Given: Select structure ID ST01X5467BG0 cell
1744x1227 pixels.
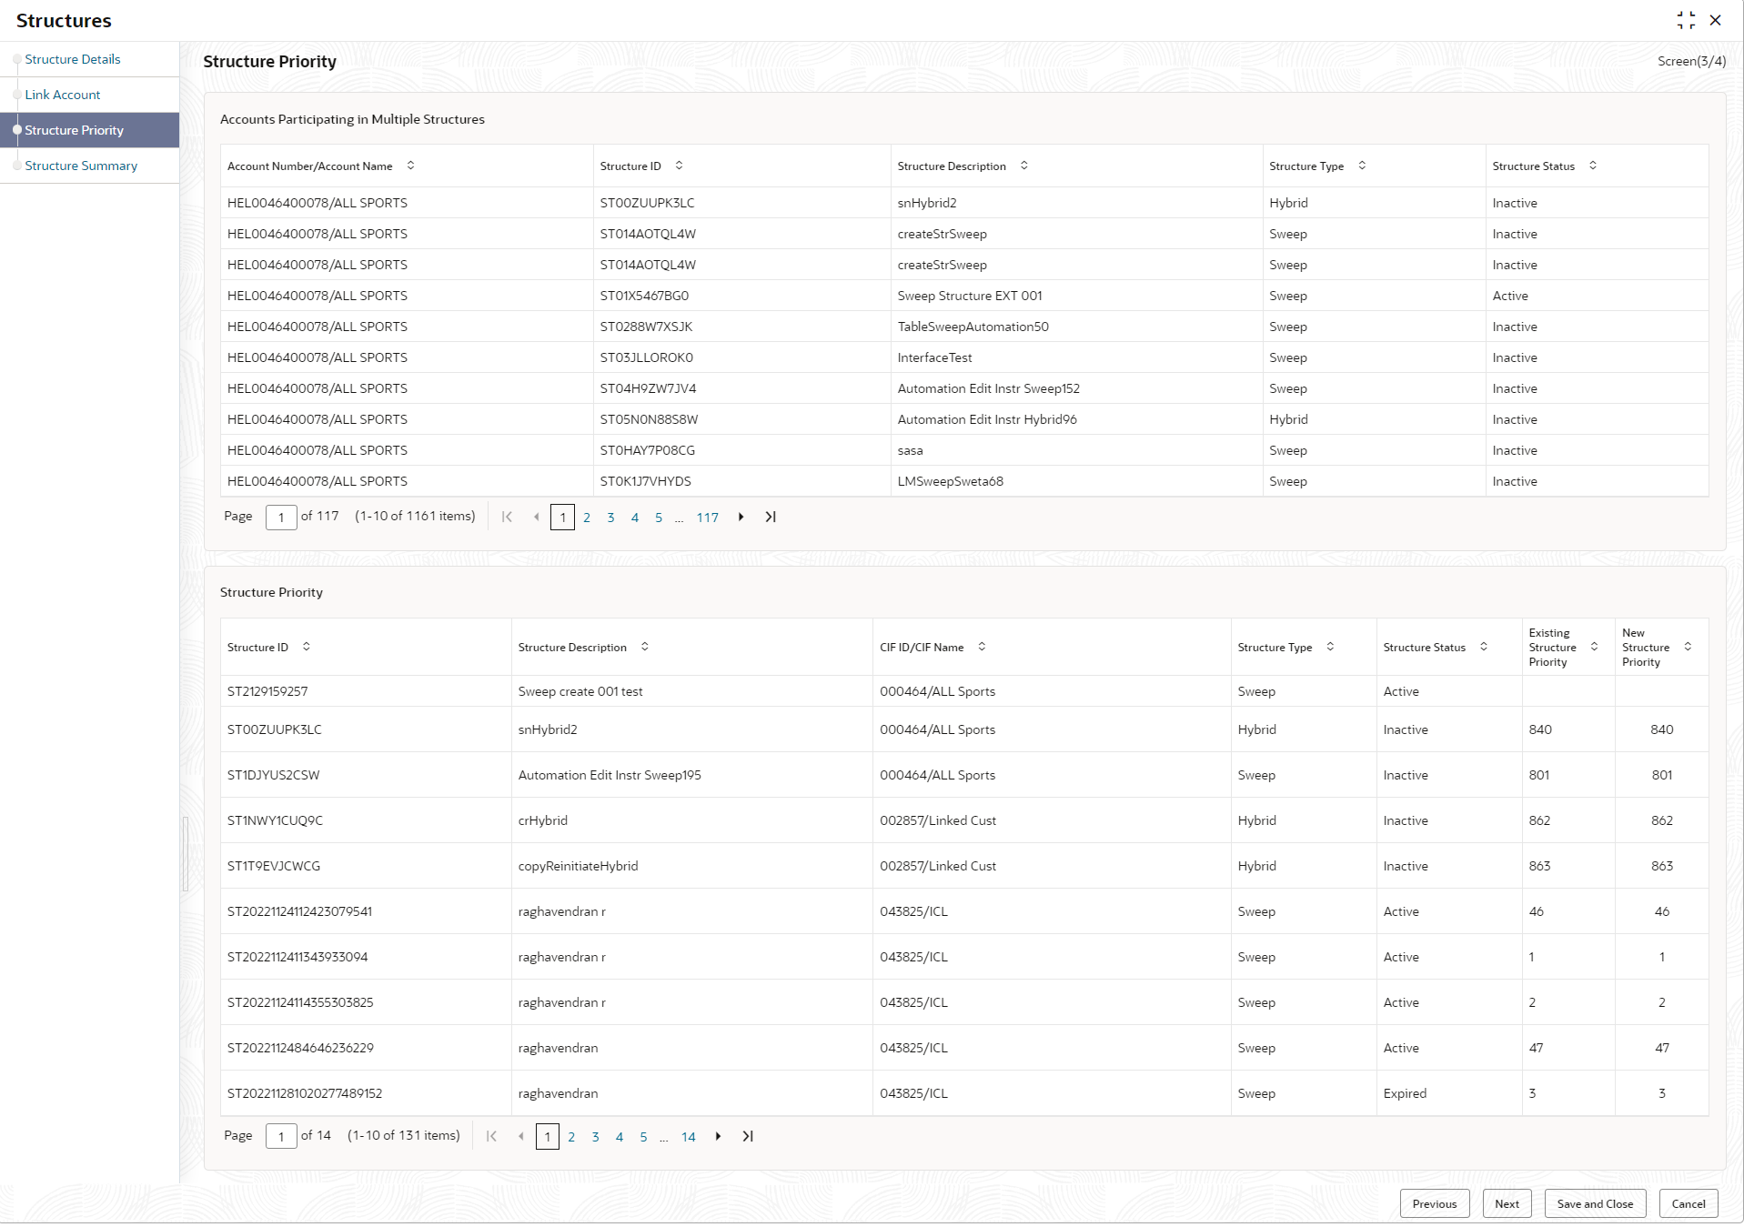Looking at the screenshot, I should pyautogui.click(x=741, y=296).
